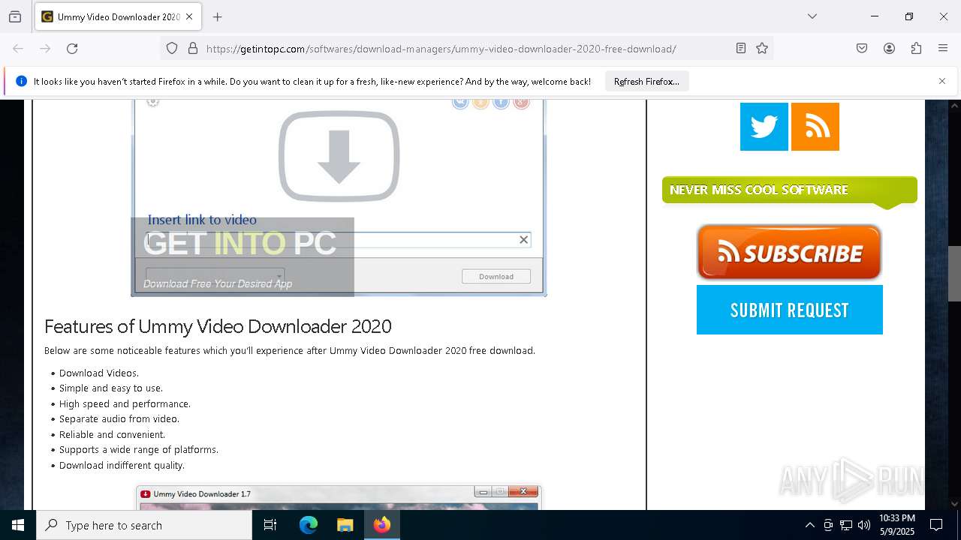
Task: Open the RSS feed orange icon
Action: [x=815, y=127]
